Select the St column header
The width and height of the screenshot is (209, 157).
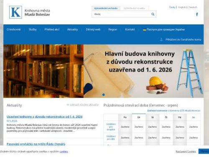152,117
